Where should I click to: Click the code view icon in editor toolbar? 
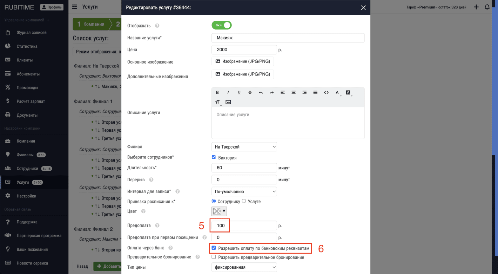click(326, 92)
